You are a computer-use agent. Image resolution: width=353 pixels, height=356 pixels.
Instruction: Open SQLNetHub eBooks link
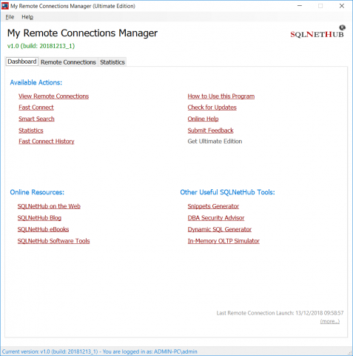pos(43,229)
